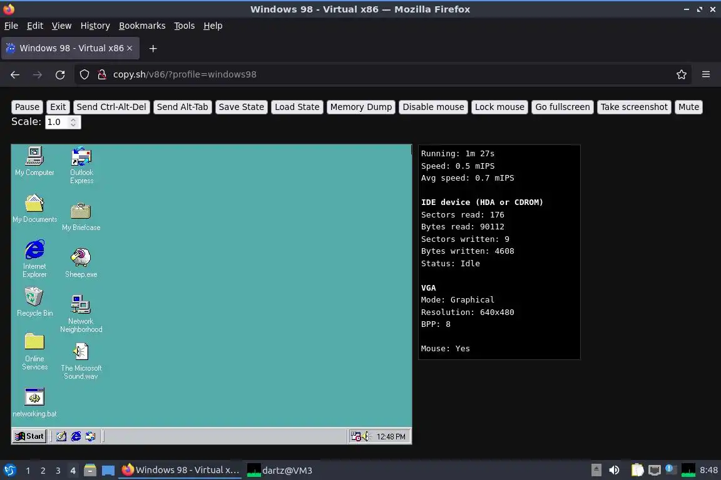721x480 pixels.
Task: Click the blue show desktop panel icon
Action: coord(108,470)
